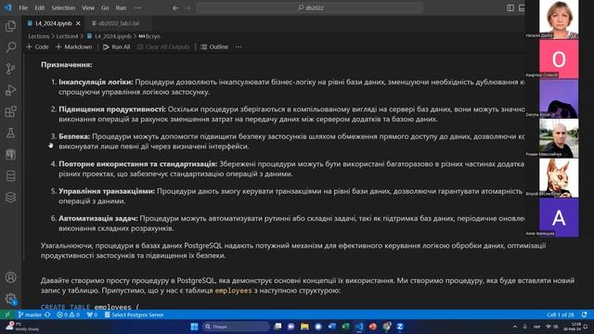594x334 pixels.
Task: Click the Інкапсуляція логіки list heading
Action: [x=96, y=82]
